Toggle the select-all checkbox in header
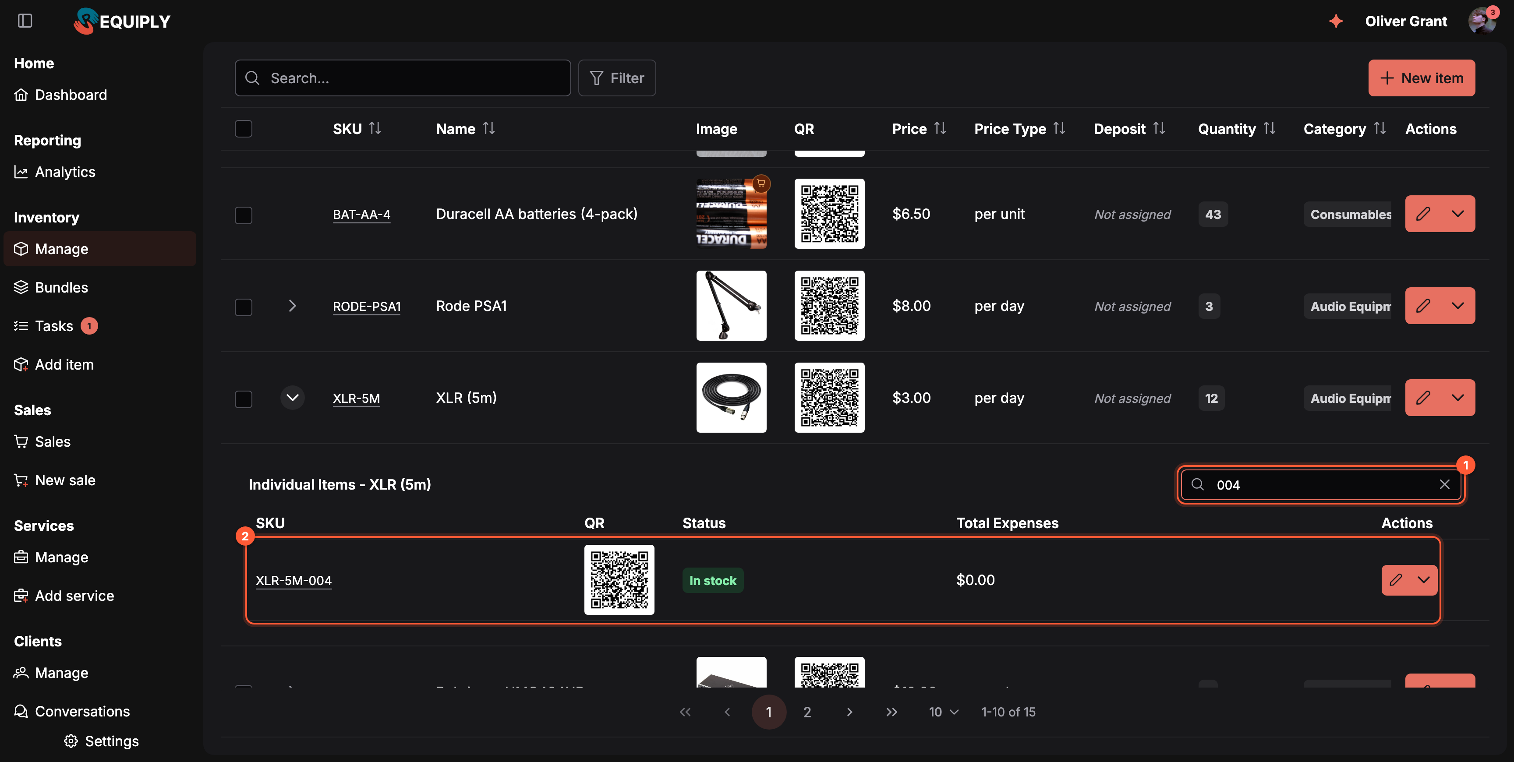The width and height of the screenshot is (1514, 762). tap(243, 129)
